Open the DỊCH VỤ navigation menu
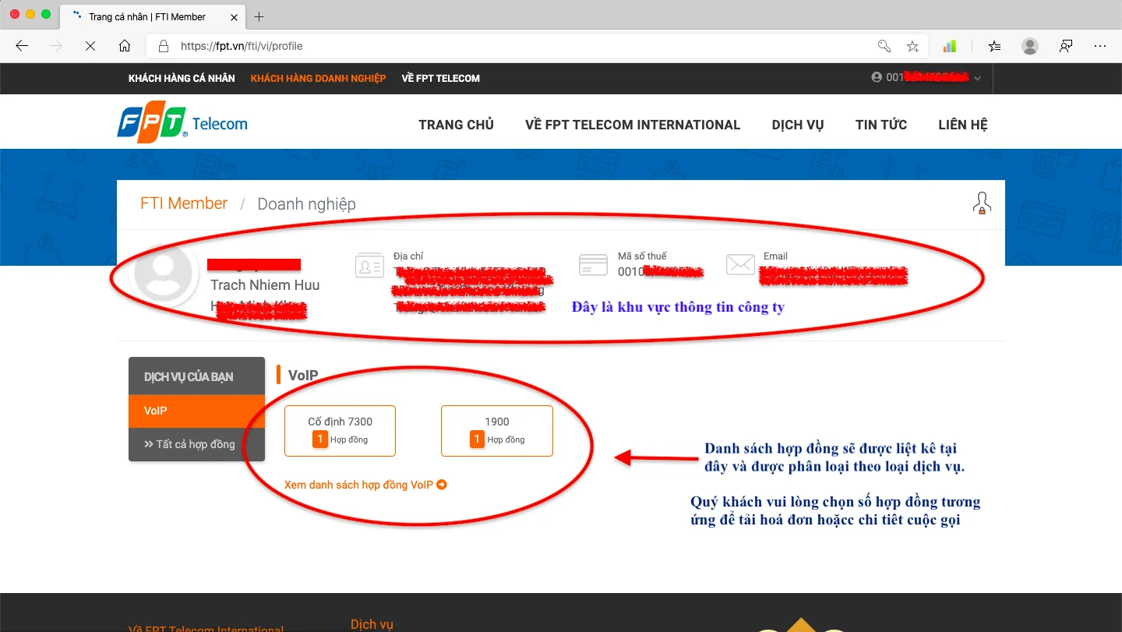 pyautogui.click(x=797, y=125)
